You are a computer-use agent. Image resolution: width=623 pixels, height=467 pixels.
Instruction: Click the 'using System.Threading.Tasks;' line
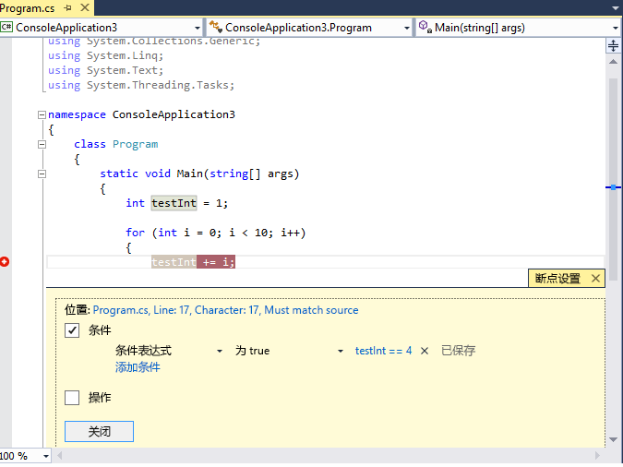pyautogui.click(x=141, y=85)
